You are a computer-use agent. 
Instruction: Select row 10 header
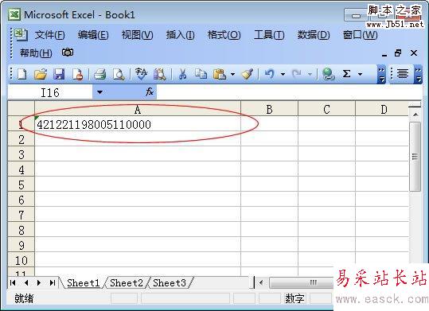21,260
